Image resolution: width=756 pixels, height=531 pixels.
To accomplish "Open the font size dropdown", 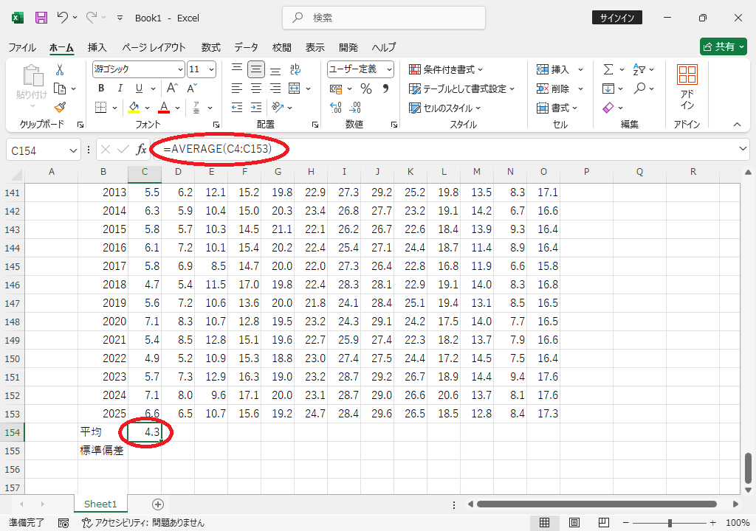I will [211, 69].
